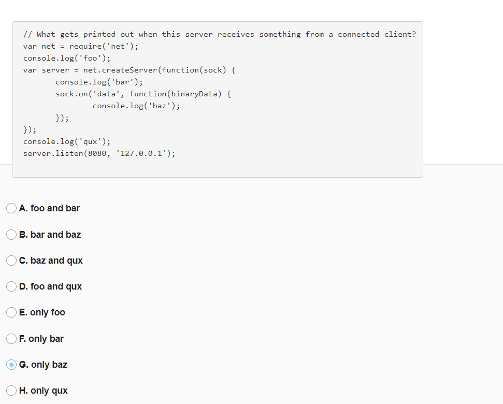Select answer option B bar and baz

click(11, 235)
